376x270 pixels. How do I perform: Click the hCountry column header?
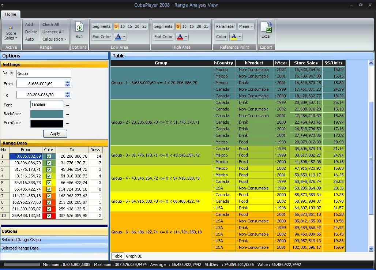[x=223, y=63]
